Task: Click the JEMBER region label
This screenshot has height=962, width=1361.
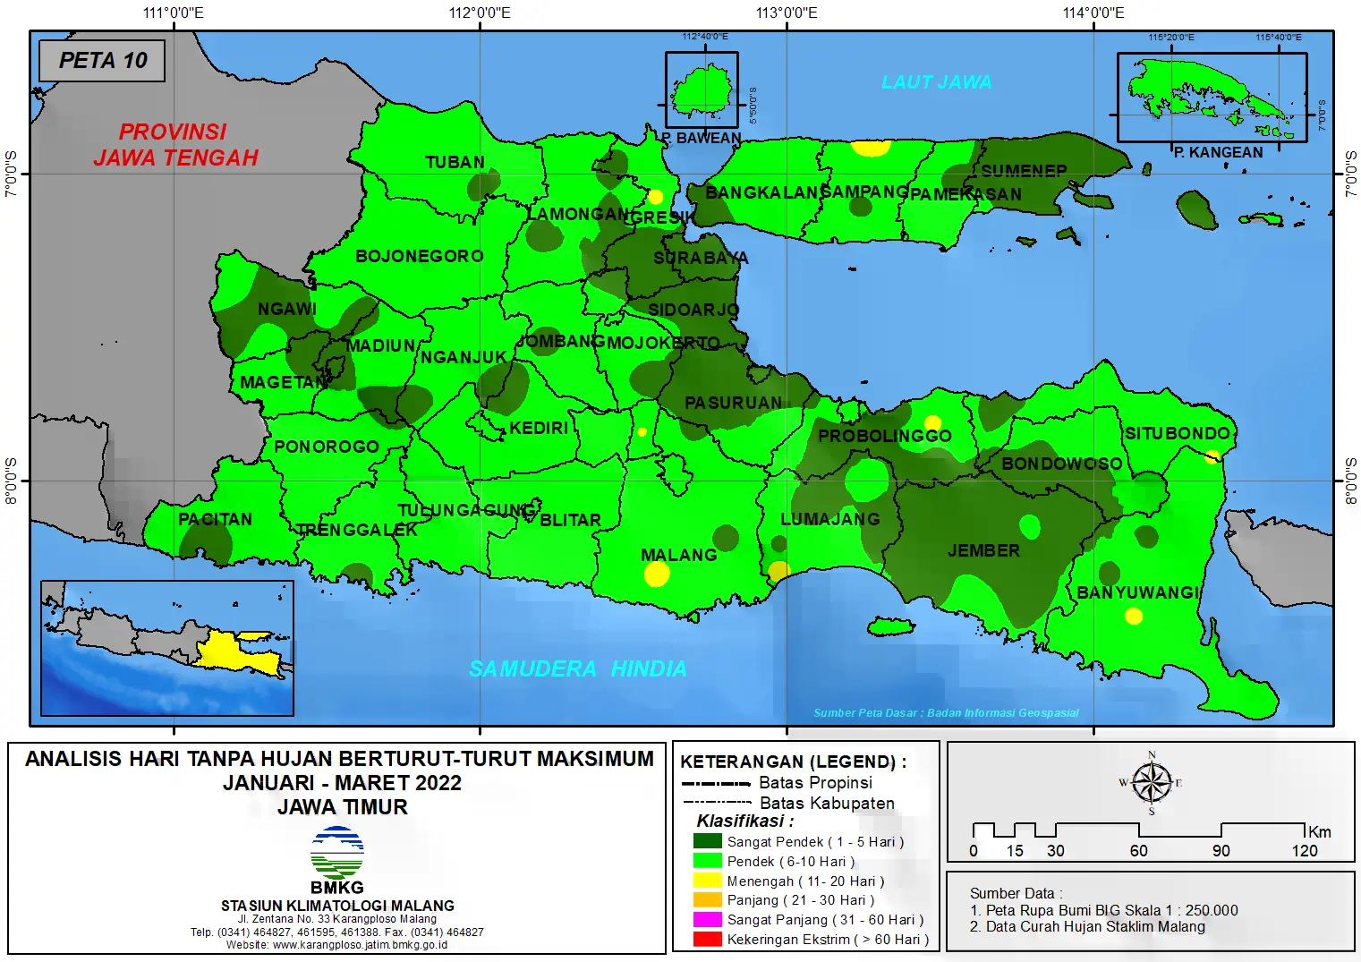Action: [x=984, y=551]
